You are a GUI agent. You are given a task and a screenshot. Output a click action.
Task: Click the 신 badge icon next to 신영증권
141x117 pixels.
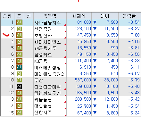pyautogui.click(x=19, y=29)
